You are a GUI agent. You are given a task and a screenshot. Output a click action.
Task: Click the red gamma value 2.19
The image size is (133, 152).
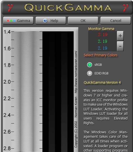(x=103, y=35)
